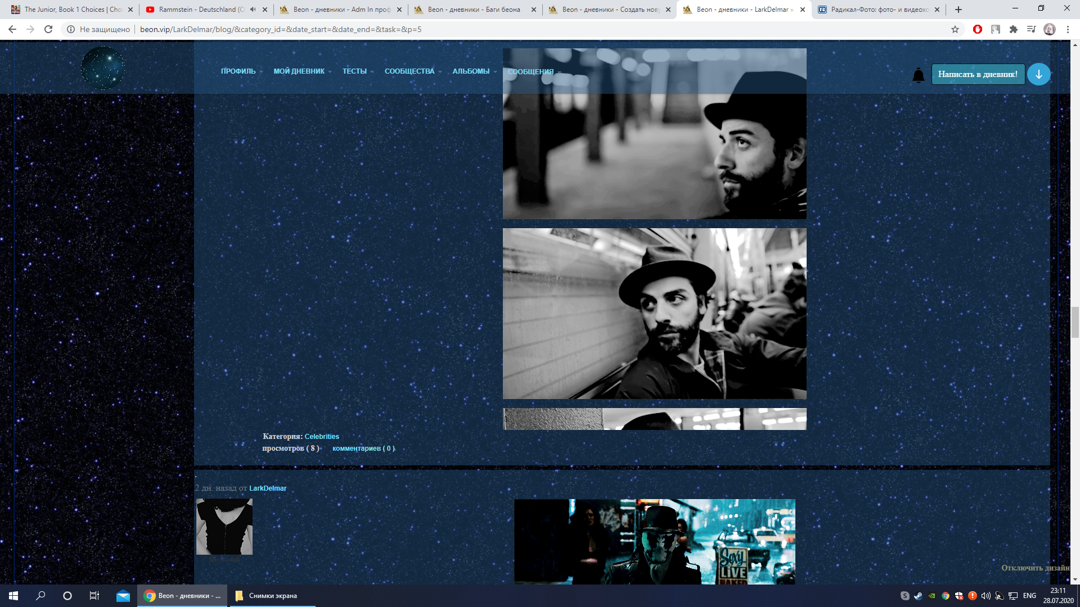Click the page vertical scrollbar thumb
The height and width of the screenshot is (607, 1080).
1075,321
